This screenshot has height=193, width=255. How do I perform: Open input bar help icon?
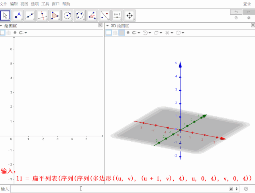(x=246, y=189)
